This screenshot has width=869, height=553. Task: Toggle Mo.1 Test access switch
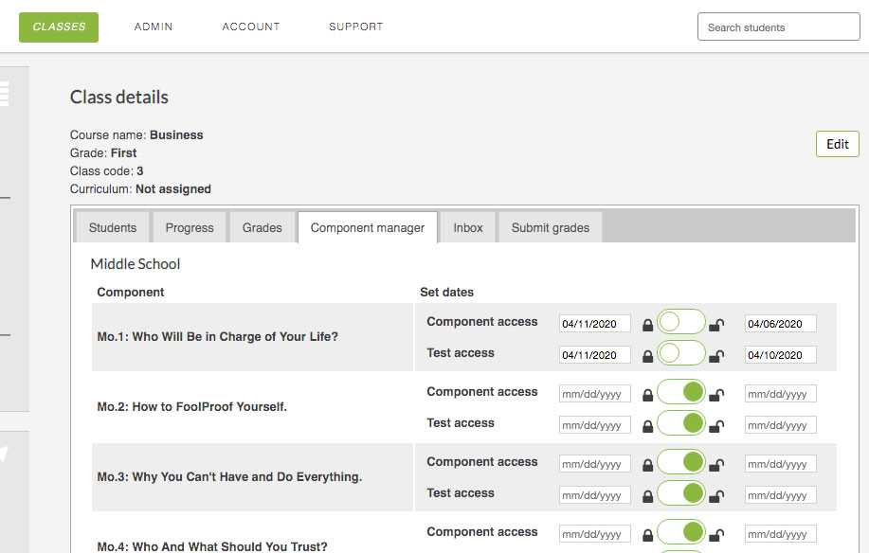[681, 353]
